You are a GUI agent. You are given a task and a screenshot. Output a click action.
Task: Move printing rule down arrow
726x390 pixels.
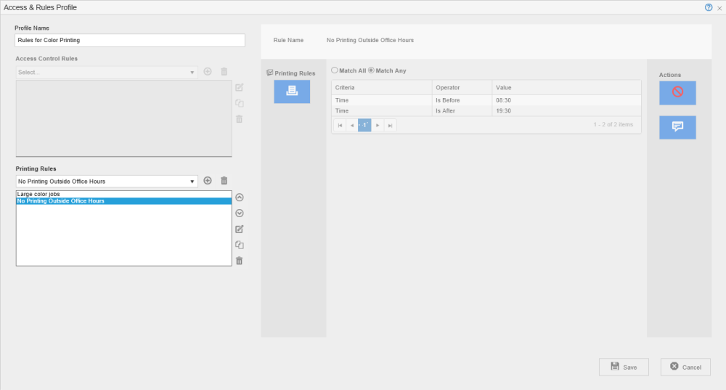tap(240, 213)
